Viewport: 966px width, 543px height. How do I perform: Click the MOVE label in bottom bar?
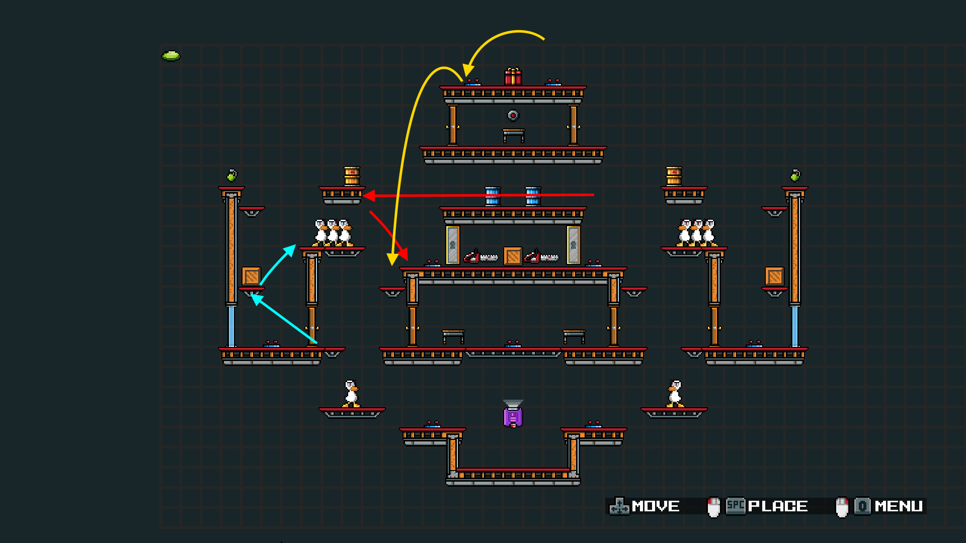click(655, 506)
